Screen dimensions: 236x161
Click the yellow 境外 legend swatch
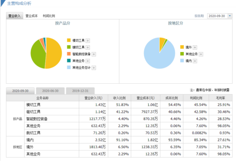(182, 47)
